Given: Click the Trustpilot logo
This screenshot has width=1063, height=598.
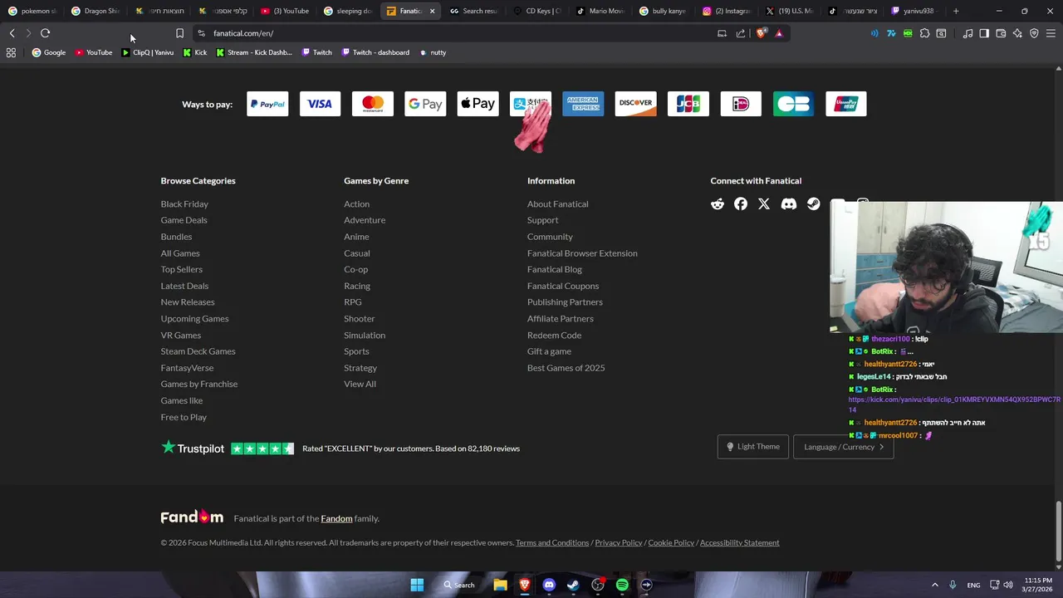Looking at the screenshot, I should point(193,448).
